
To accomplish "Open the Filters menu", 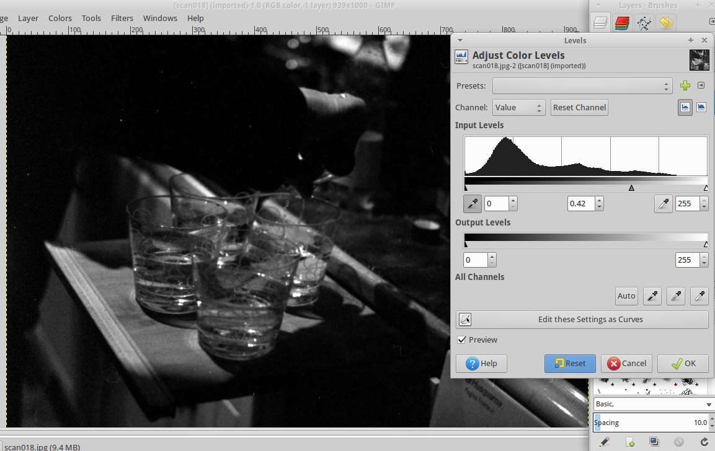I will click(122, 18).
